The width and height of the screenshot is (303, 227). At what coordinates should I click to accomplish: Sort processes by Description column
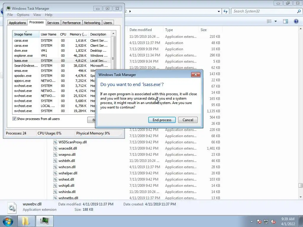click(x=99, y=34)
